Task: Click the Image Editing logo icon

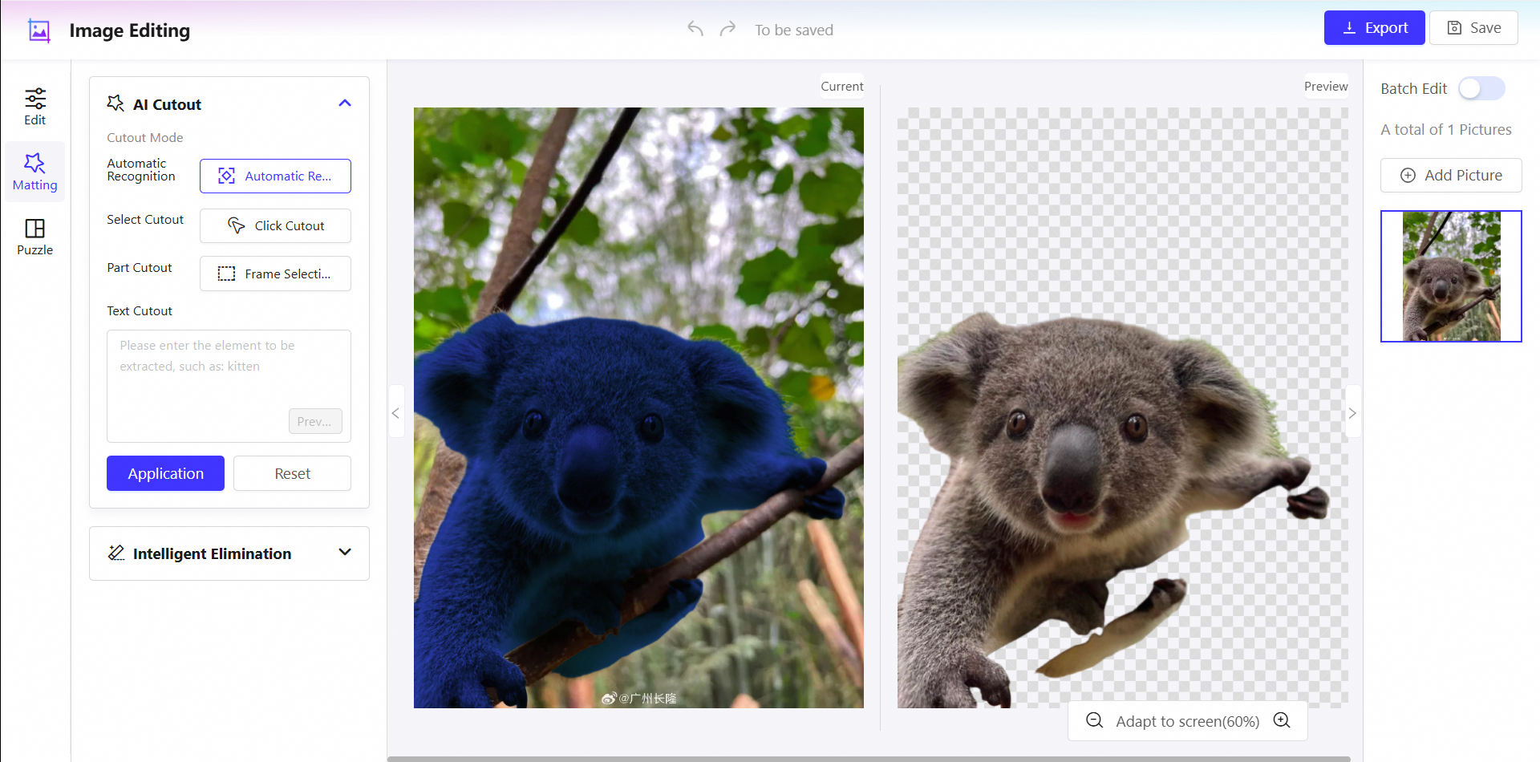Action: pos(39,30)
